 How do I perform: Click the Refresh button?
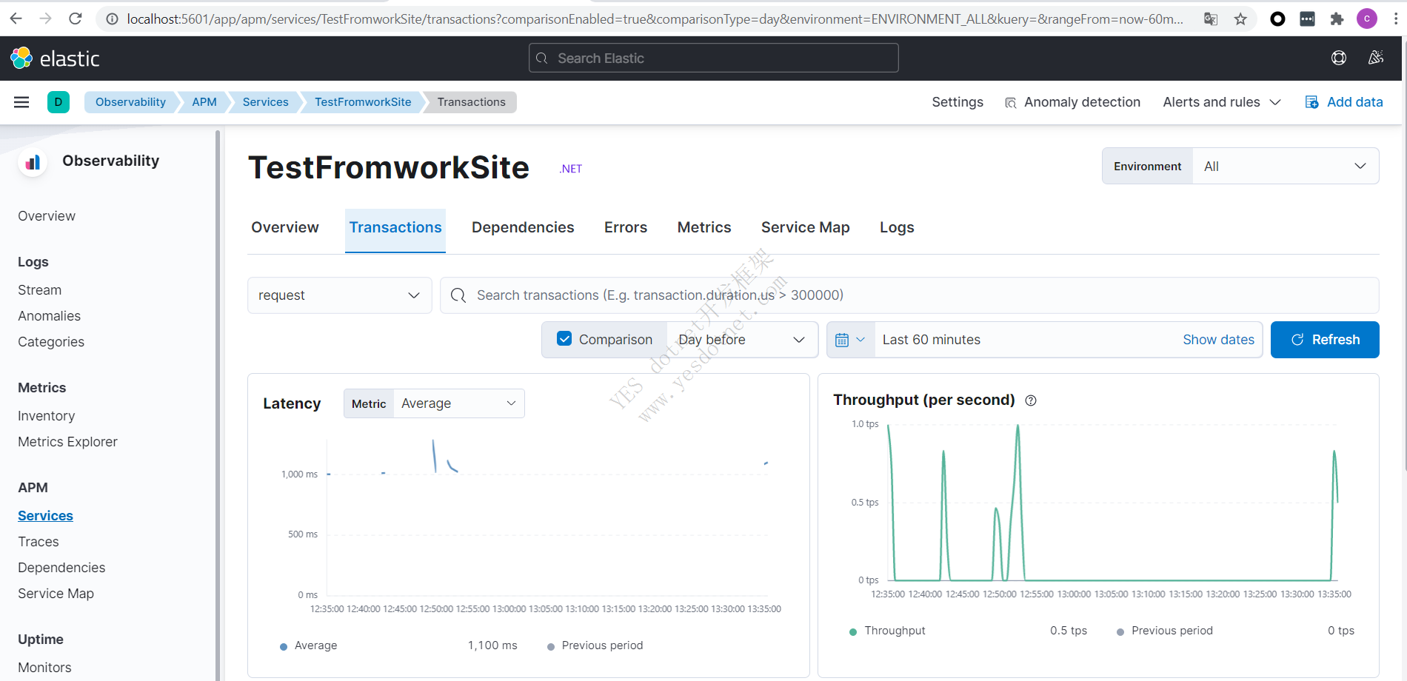tap(1325, 340)
